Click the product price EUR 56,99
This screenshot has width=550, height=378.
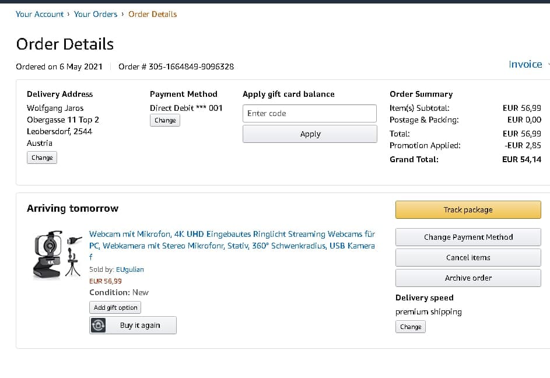click(x=105, y=281)
